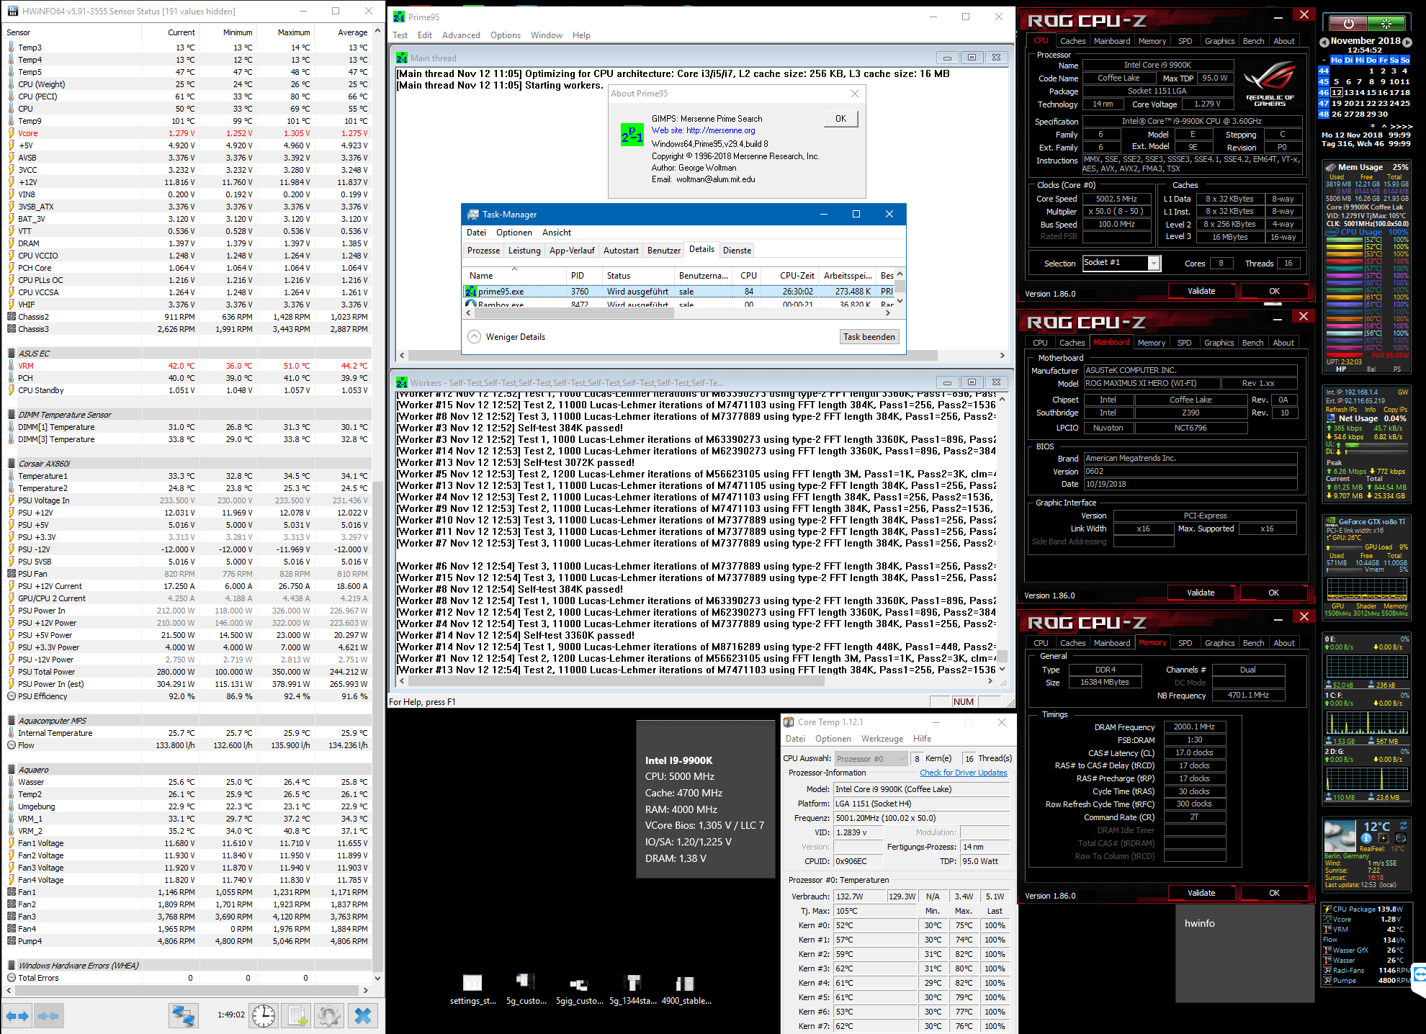Select the PSU Efficiency row in HWiNFO
Screen dimensions: 1426x1034
pyautogui.click(x=187, y=696)
